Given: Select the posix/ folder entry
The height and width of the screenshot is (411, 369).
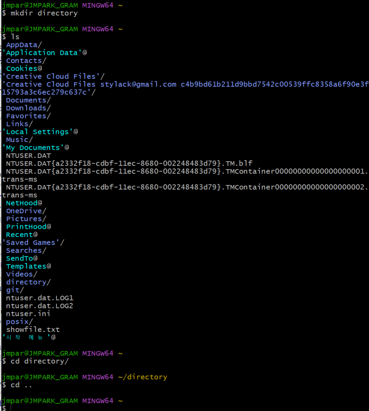Looking at the screenshot, I should pos(20,321).
